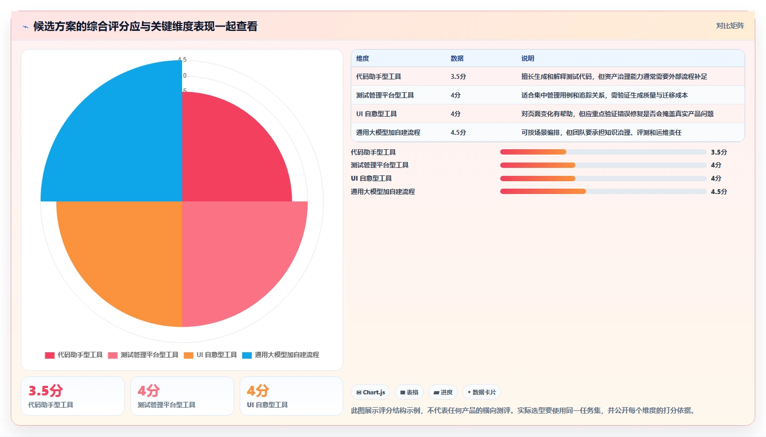The width and height of the screenshot is (766, 437).
Task: Click the 通用大模型加自建流程 progress bar
Action: point(603,191)
